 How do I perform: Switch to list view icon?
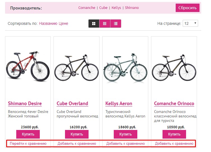pyautogui.click(x=116, y=24)
